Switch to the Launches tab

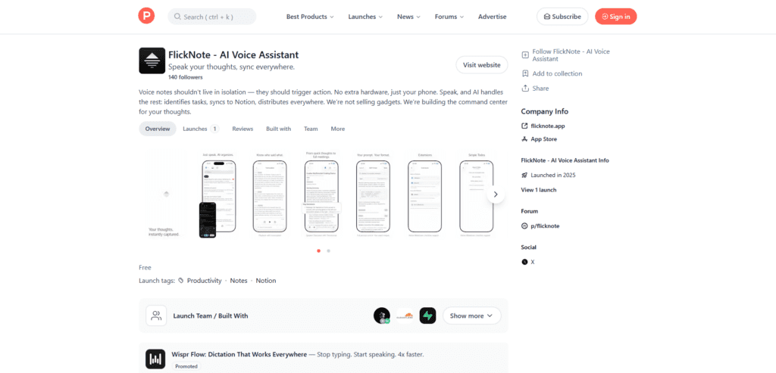pos(200,129)
